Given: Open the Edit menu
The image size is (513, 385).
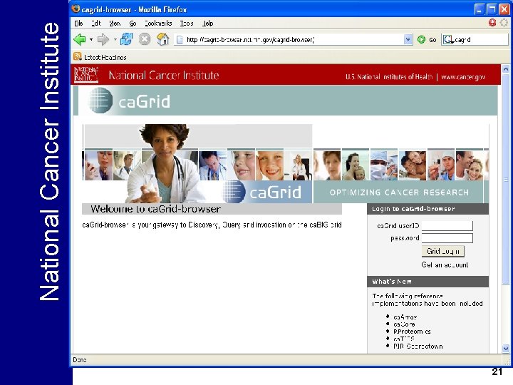Looking at the screenshot, I should click(x=96, y=24).
